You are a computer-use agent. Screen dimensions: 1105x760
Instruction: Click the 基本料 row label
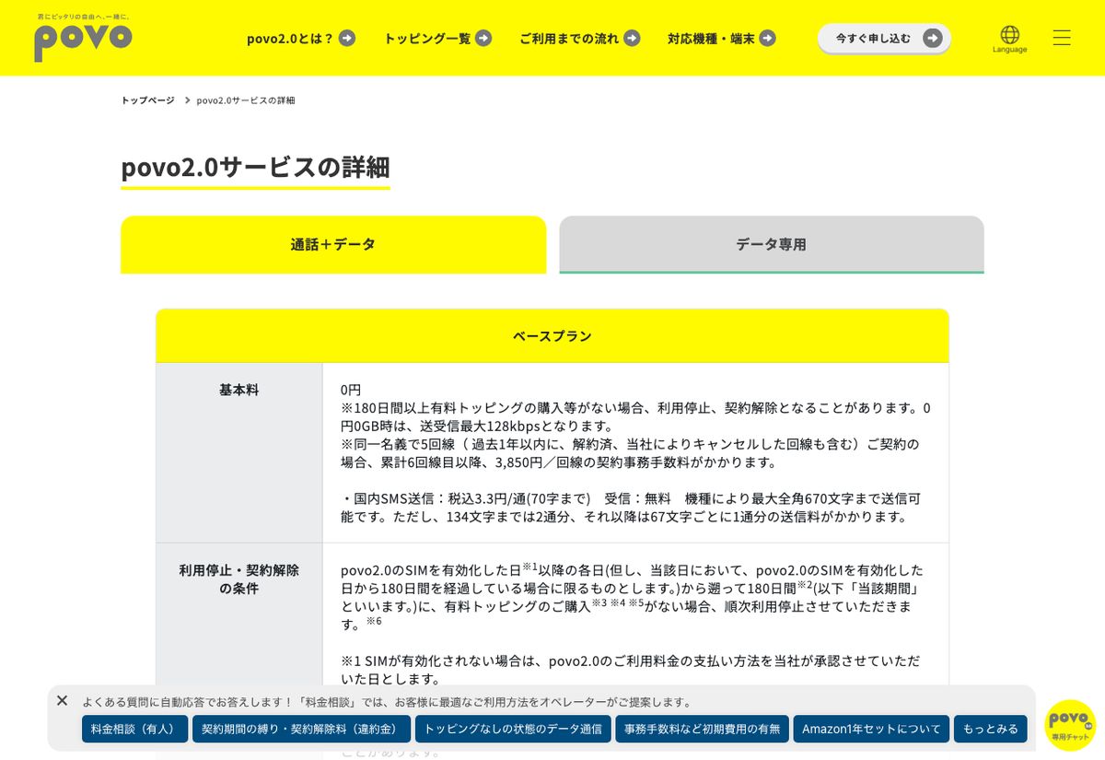click(x=239, y=390)
